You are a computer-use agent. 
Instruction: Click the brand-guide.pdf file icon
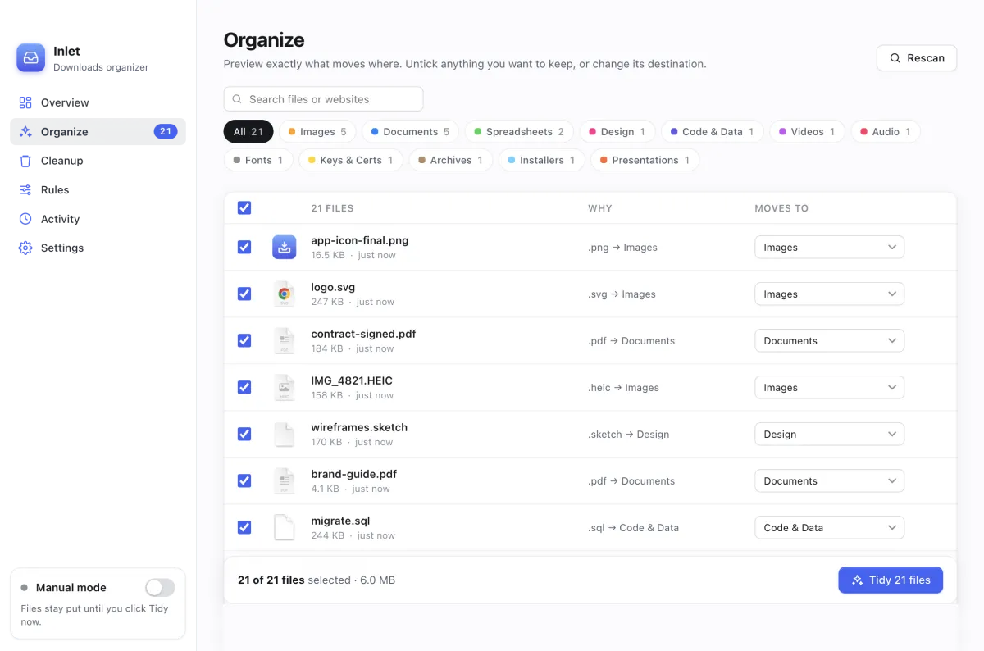point(285,480)
